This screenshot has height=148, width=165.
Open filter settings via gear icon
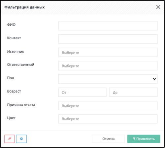21,139
